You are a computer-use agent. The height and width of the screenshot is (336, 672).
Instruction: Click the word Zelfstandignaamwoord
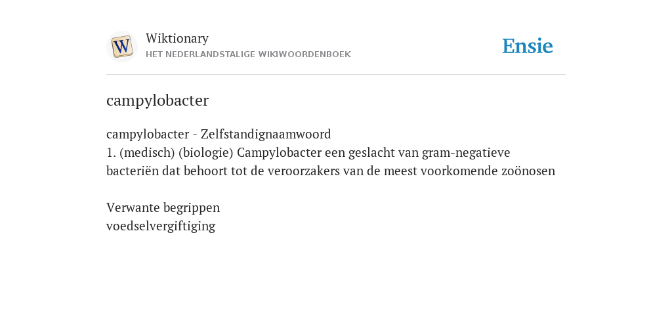[266, 134]
